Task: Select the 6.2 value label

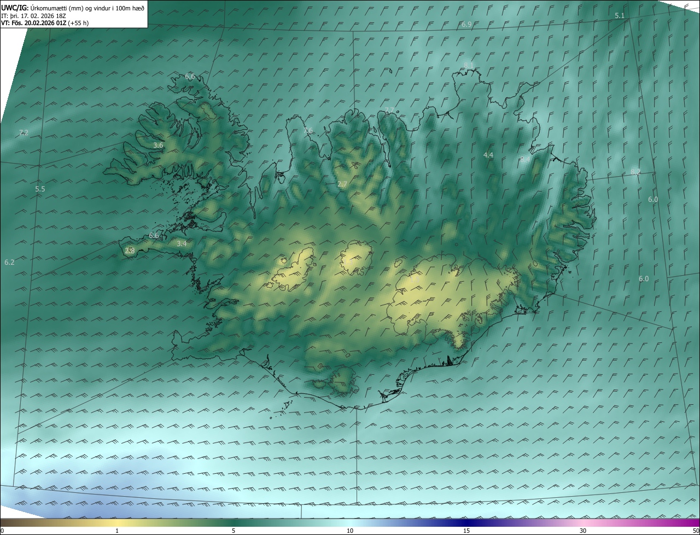Action: 9,263
